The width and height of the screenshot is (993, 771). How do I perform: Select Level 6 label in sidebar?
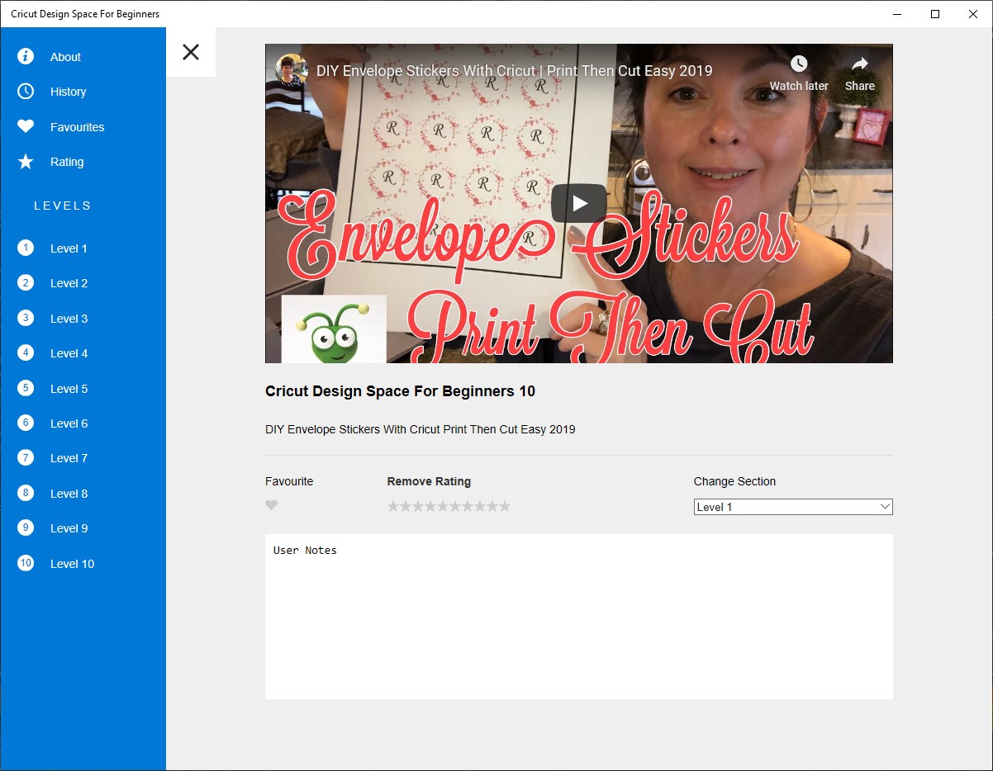[69, 423]
